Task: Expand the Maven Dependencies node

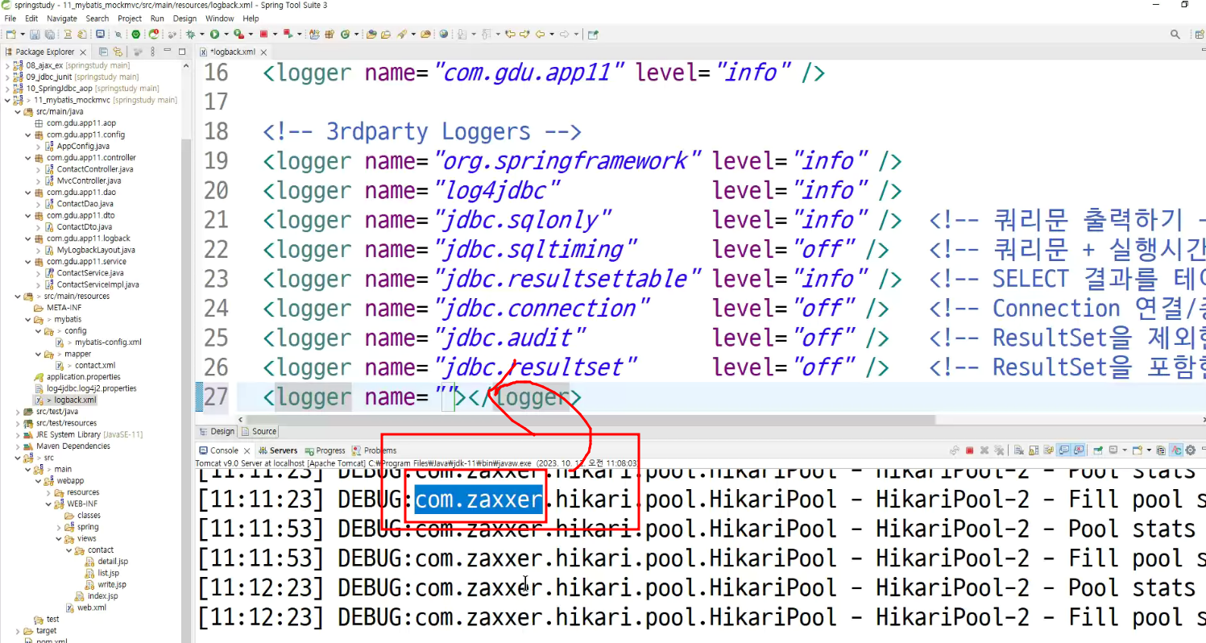Action: pos(18,446)
